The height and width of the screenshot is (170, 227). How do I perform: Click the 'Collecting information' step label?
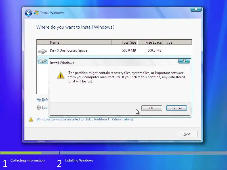tap(28, 160)
